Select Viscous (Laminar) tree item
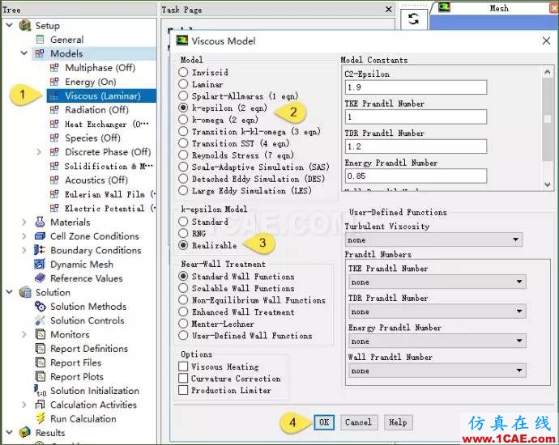The height and width of the screenshot is (445, 559). pyautogui.click(x=101, y=95)
